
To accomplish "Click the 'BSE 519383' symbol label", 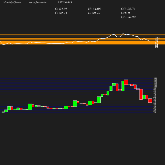I will [65, 2].
